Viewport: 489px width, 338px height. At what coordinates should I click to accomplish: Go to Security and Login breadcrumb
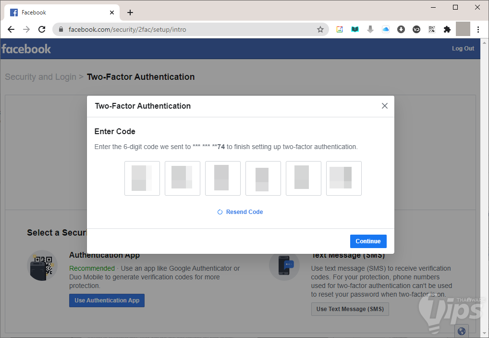pyautogui.click(x=40, y=77)
